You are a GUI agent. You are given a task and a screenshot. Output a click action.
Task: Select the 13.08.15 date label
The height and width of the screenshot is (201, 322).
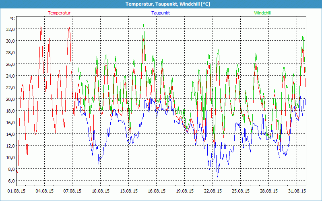[129, 191]
